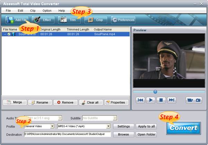This screenshot has height=145, width=208.
Task: Open profile Settings
Action: click(x=124, y=126)
